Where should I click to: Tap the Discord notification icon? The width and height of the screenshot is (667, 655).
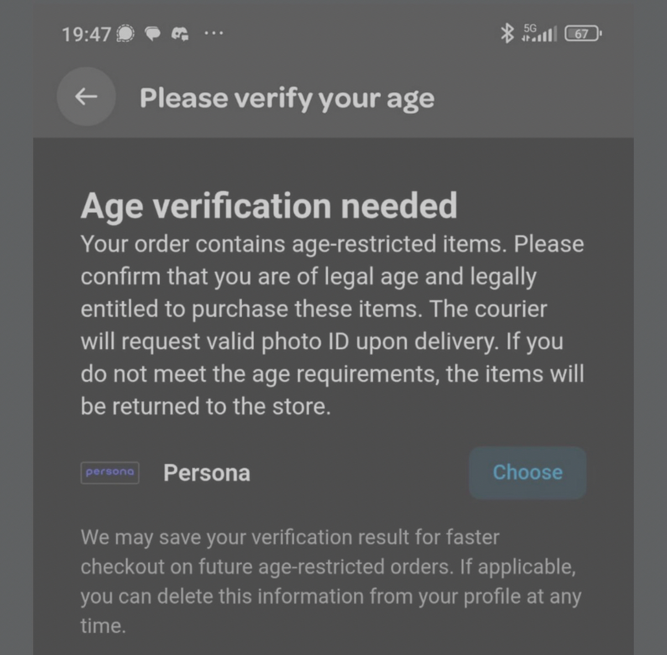[180, 34]
